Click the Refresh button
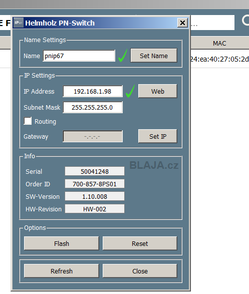The height and width of the screenshot is (294, 249). pyautogui.click(x=62, y=271)
